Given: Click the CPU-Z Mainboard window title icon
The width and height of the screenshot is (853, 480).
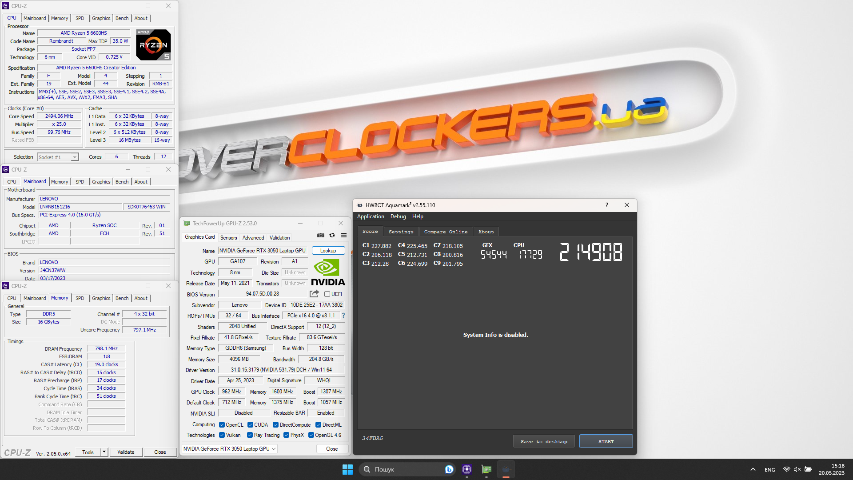Looking at the screenshot, I should coord(5,169).
